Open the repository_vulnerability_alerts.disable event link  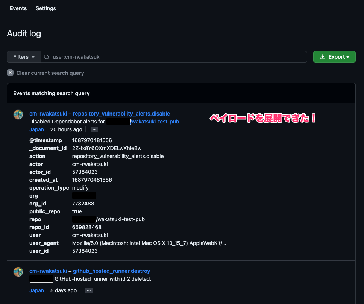pyautogui.click(x=121, y=114)
